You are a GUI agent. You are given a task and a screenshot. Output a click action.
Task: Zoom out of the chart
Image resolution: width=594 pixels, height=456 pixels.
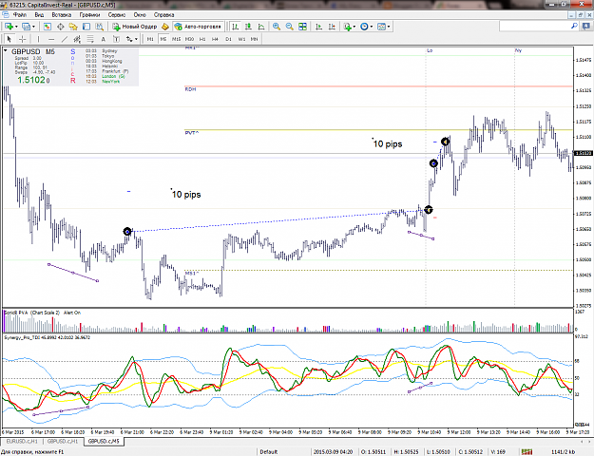(290, 27)
